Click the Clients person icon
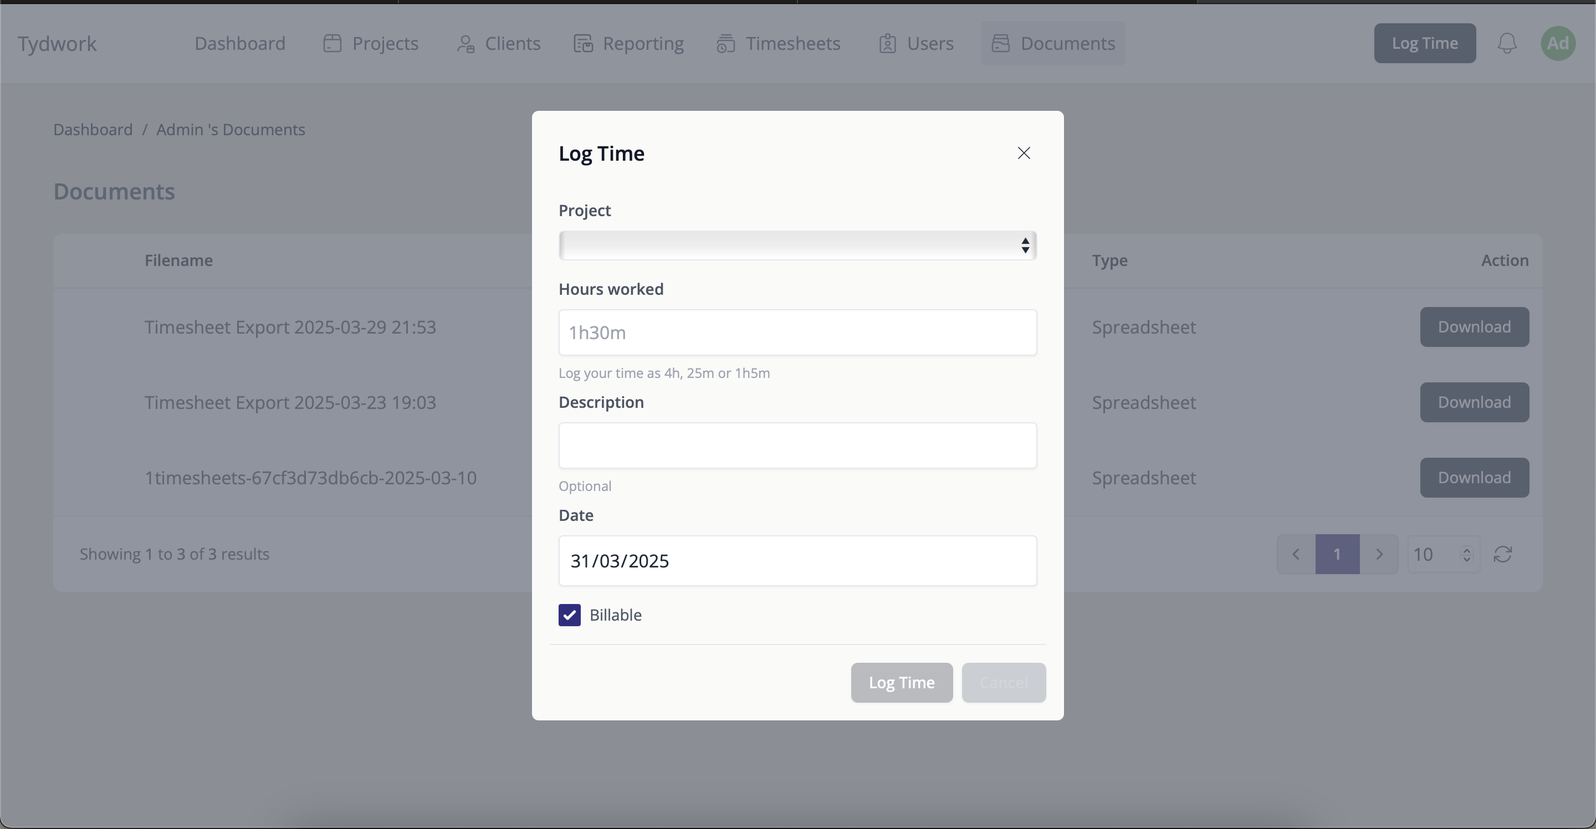1596x829 pixels. point(466,43)
